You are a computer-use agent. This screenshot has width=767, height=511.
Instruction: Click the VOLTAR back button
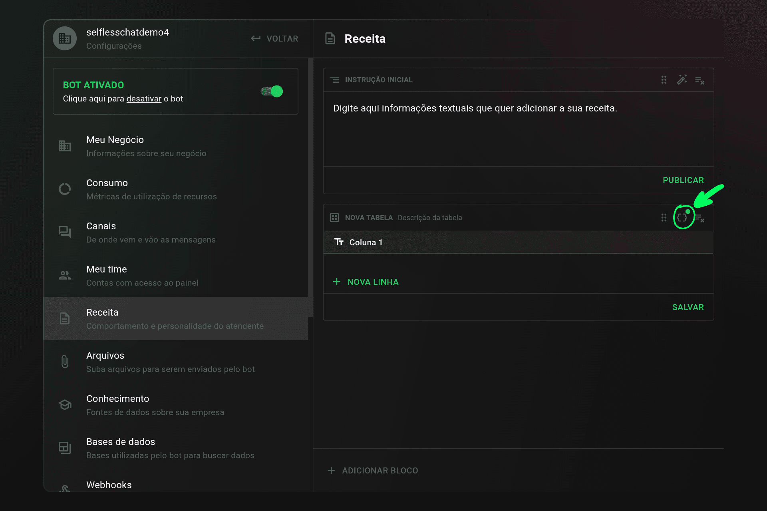click(274, 39)
